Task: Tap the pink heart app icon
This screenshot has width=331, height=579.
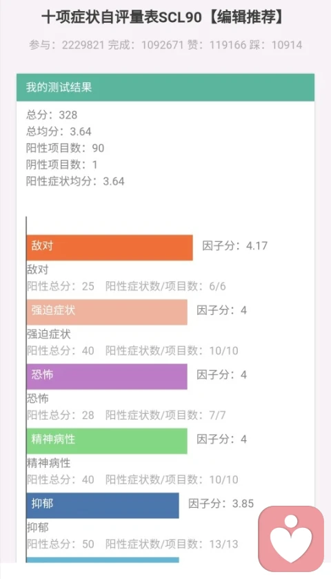Action: 291,539
